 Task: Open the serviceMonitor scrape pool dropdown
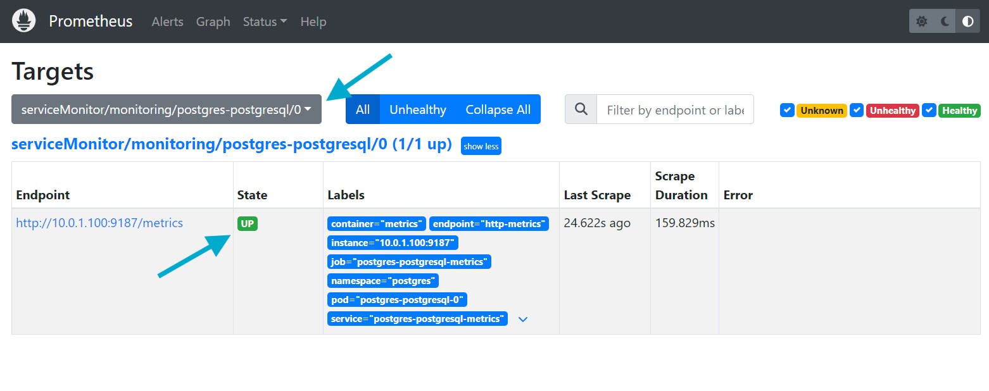pos(166,109)
